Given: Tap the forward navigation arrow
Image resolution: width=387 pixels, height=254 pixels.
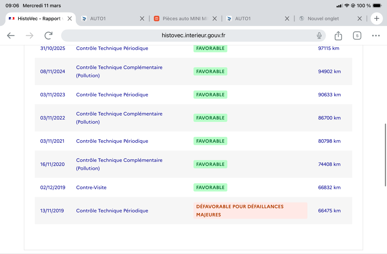Looking at the screenshot, I should click(x=30, y=35).
